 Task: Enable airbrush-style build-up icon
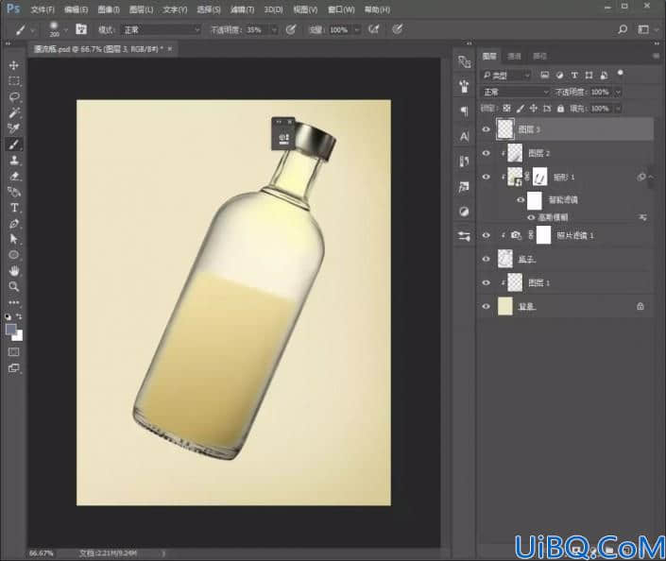[374, 29]
